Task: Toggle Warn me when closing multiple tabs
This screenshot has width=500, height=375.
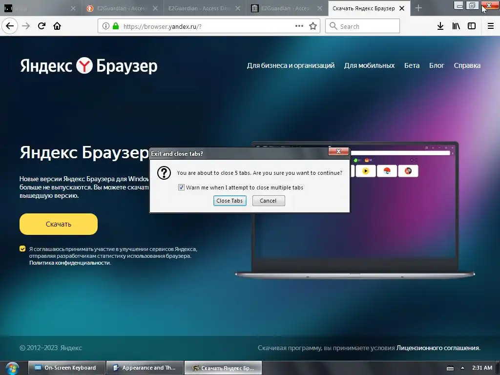Action: (x=181, y=187)
